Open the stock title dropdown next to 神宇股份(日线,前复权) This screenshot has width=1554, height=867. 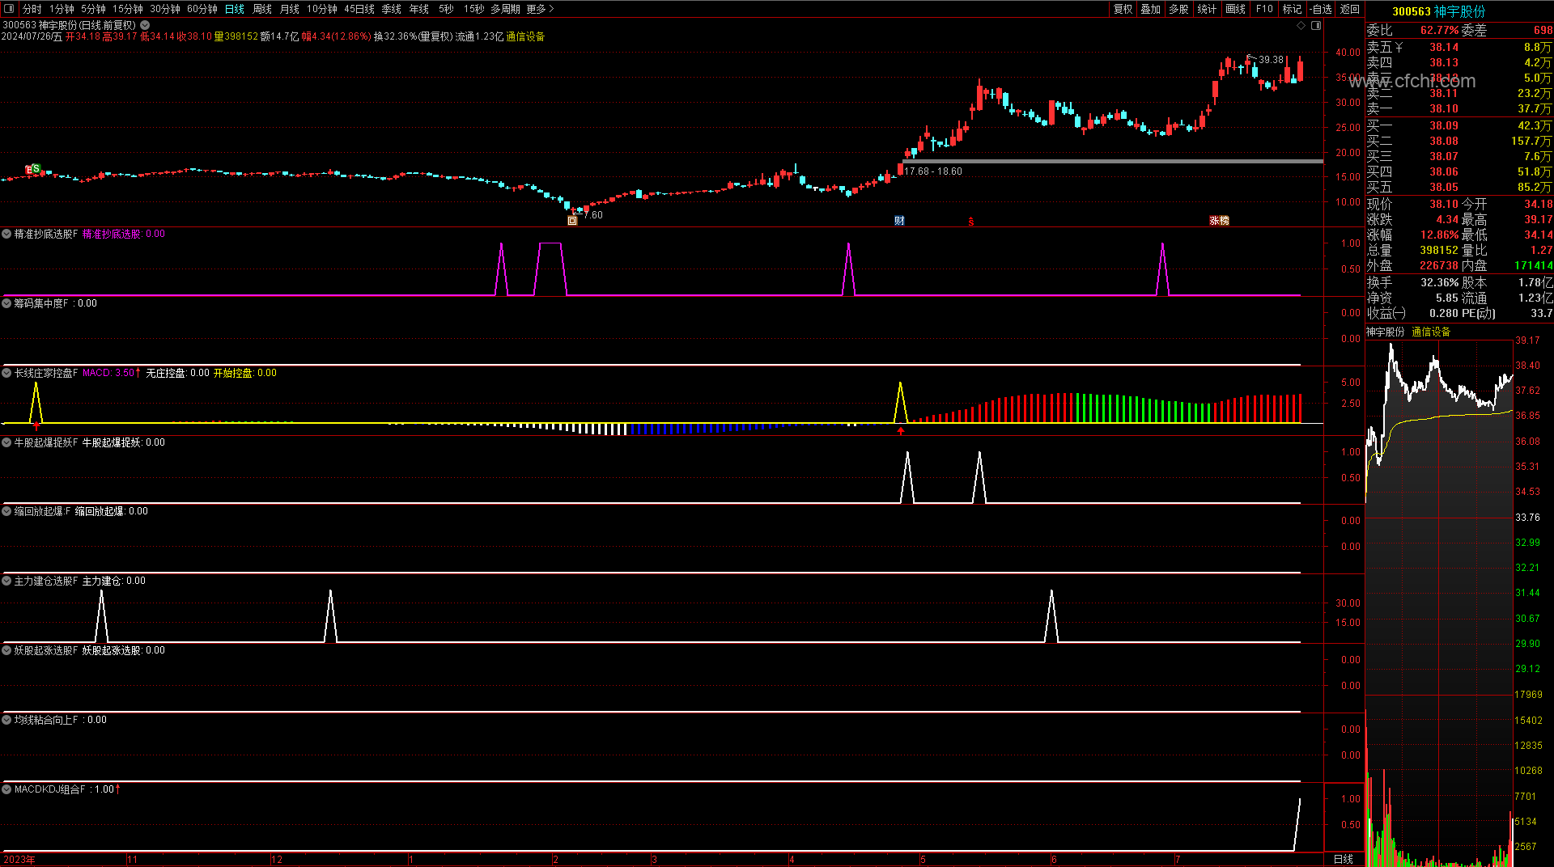coord(145,25)
